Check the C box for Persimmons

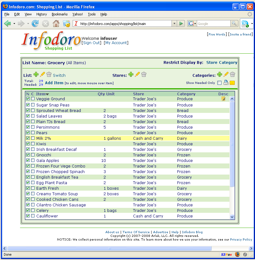click(x=33, y=127)
